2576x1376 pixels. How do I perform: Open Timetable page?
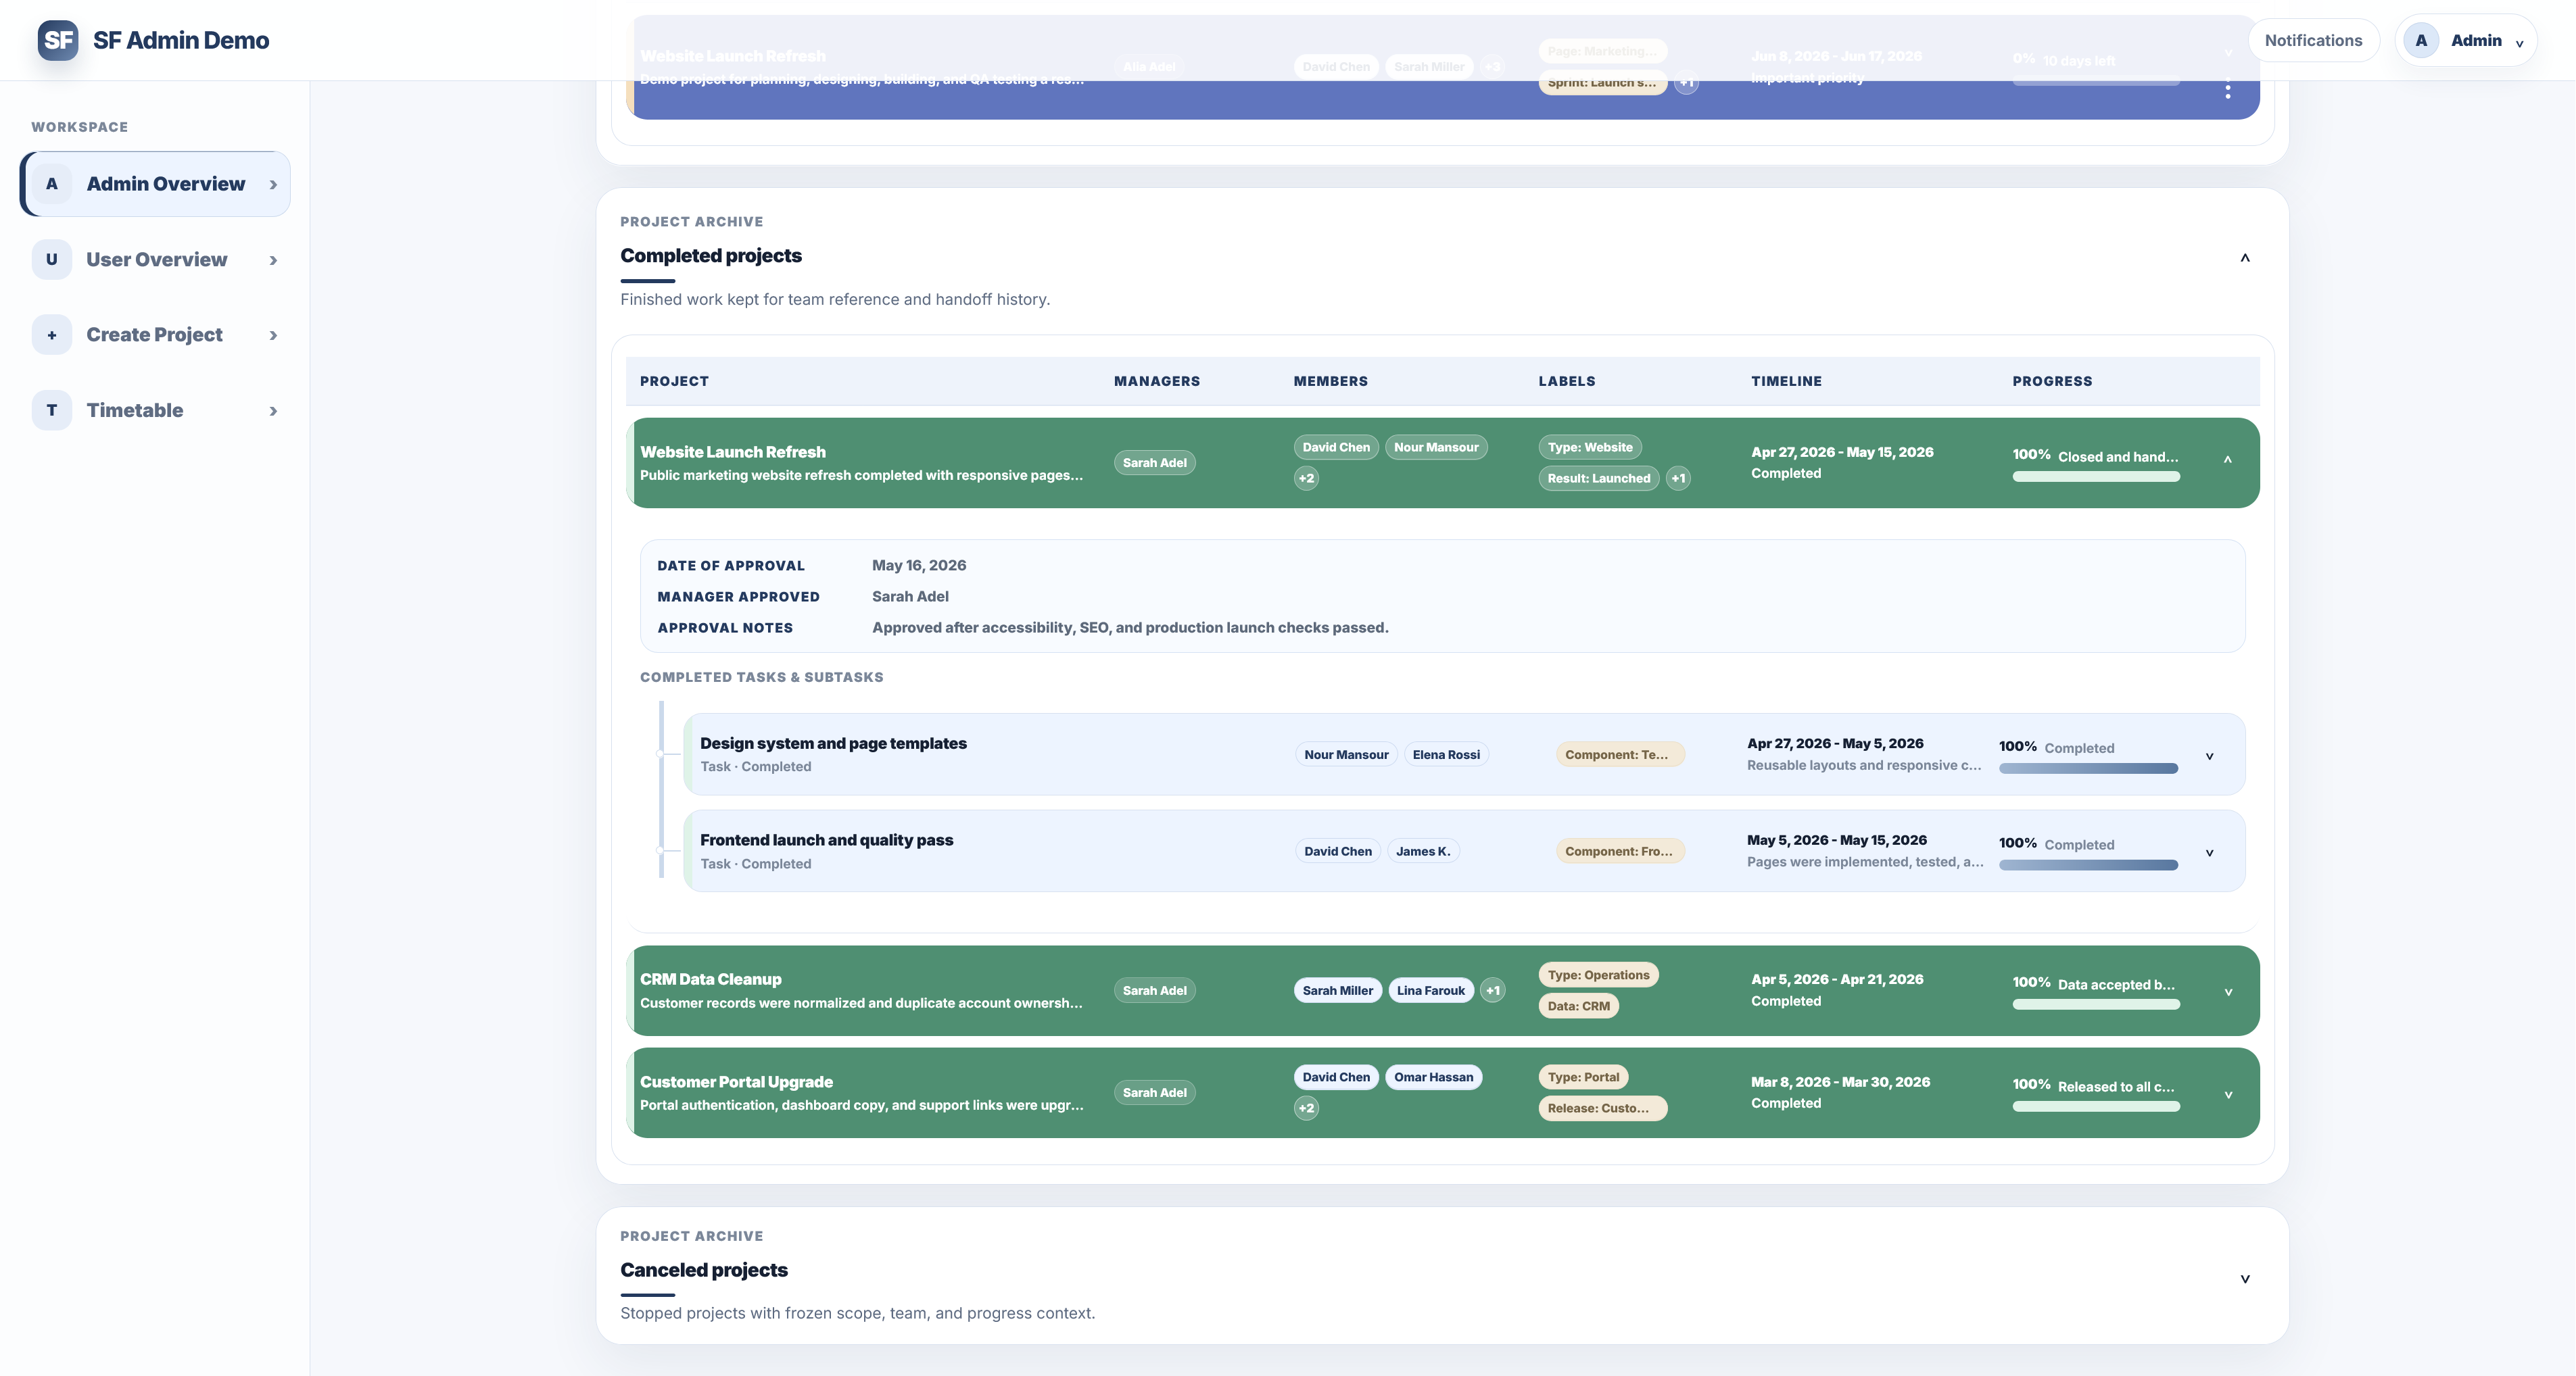click(155, 411)
